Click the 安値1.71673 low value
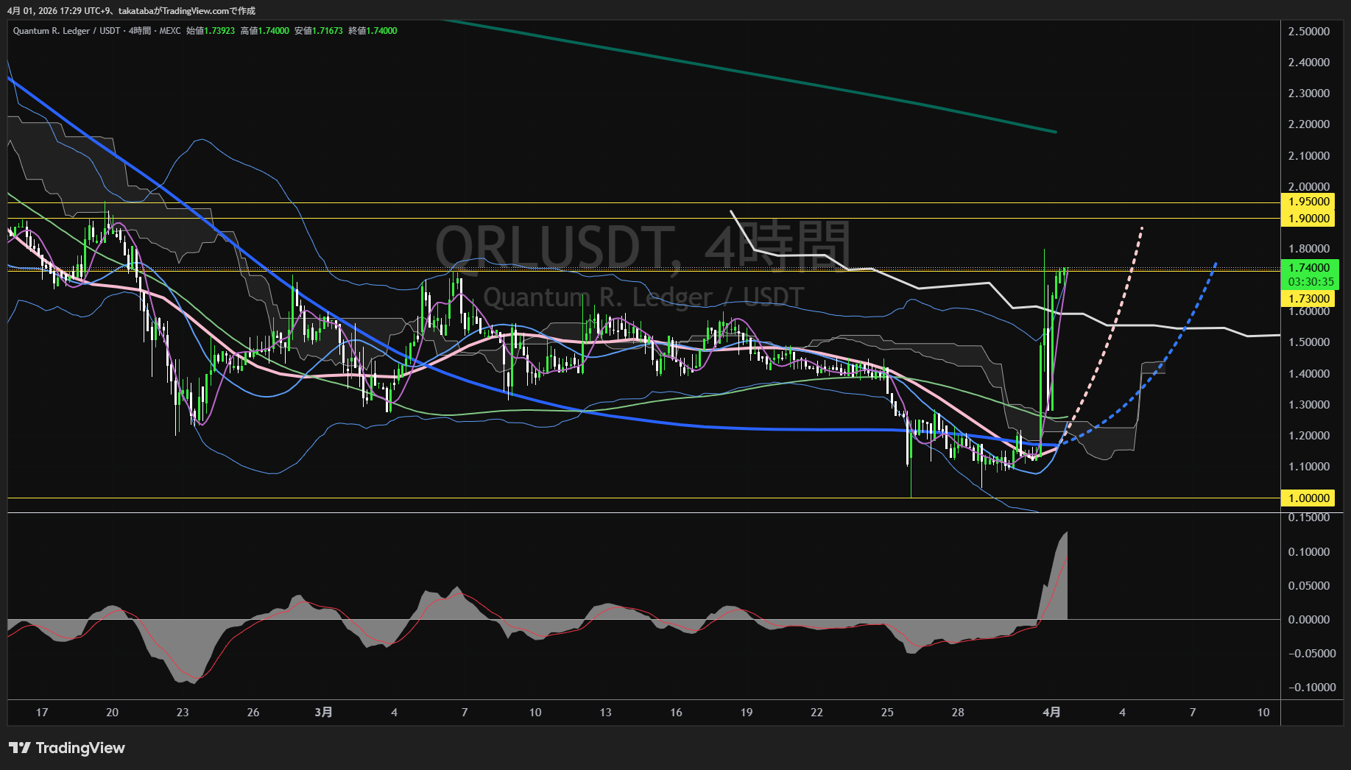1351x770 pixels. pos(319,31)
